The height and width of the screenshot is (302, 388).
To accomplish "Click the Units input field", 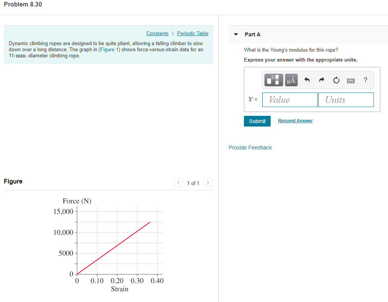I will (x=346, y=99).
